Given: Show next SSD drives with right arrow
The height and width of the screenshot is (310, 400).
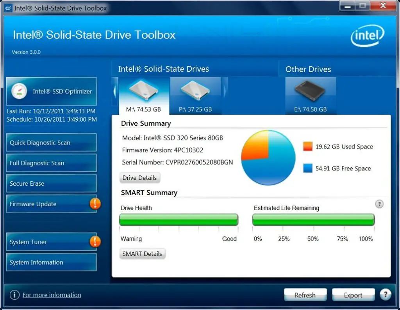Looking at the screenshot, I should (x=225, y=92).
